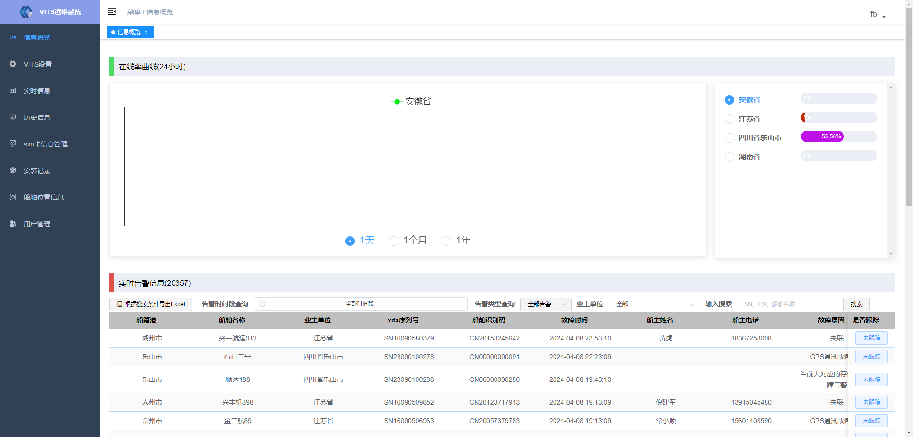Open the 全部告警 alarm type dropdown
The width and height of the screenshot is (913, 437).
(x=546, y=304)
